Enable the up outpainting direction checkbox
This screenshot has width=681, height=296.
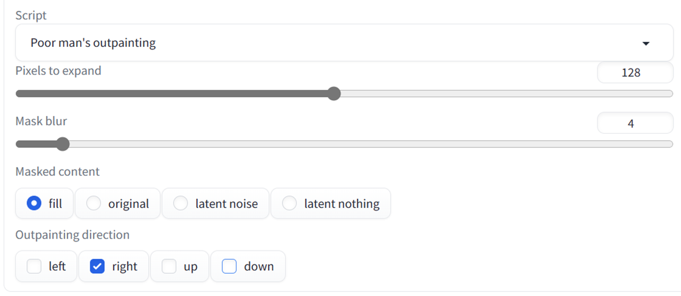click(169, 266)
